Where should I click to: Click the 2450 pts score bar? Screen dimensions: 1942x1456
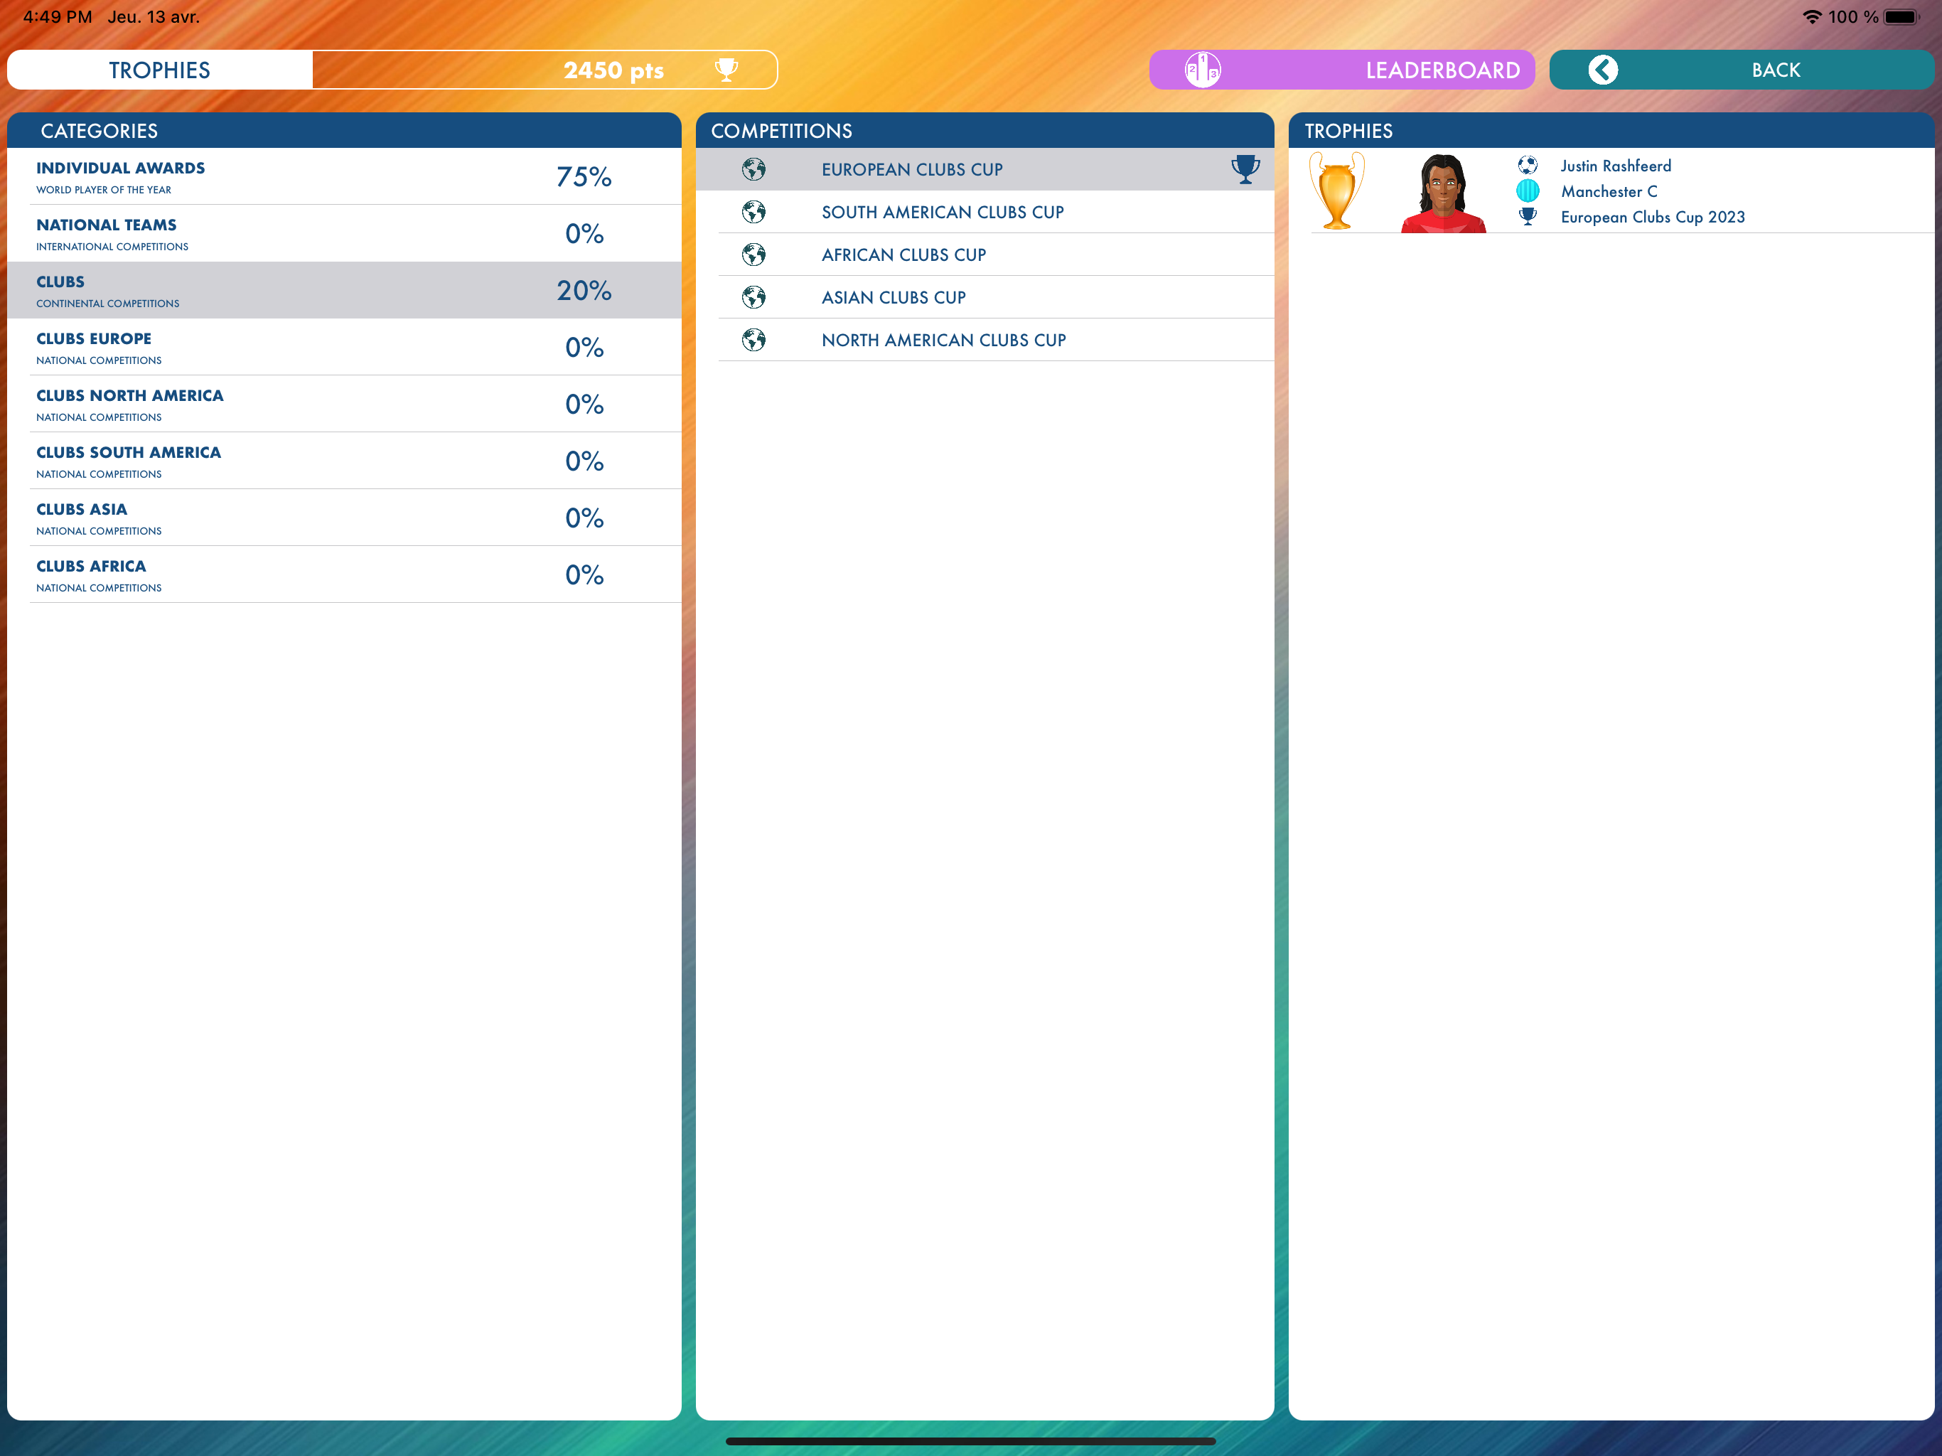click(545, 70)
